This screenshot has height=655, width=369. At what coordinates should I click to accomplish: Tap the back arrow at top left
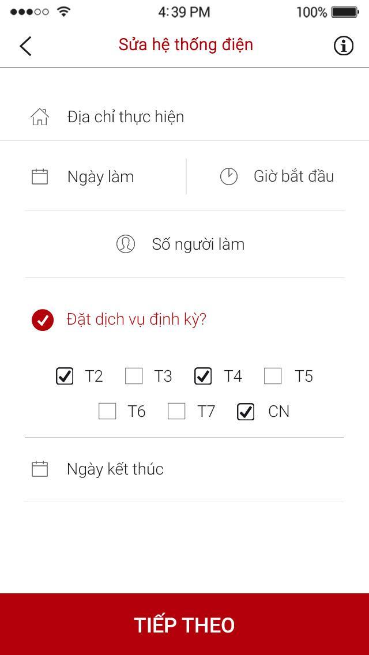pyautogui.click(x=25, y=45)
